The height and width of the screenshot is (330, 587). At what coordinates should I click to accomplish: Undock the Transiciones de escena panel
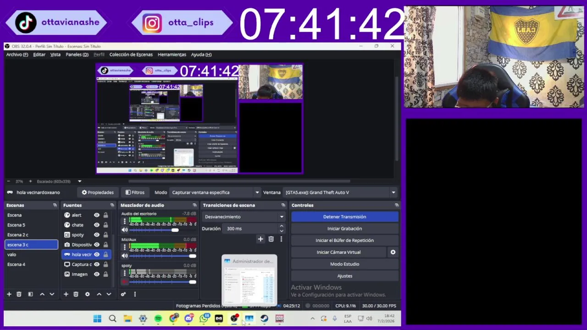point(283,205)
